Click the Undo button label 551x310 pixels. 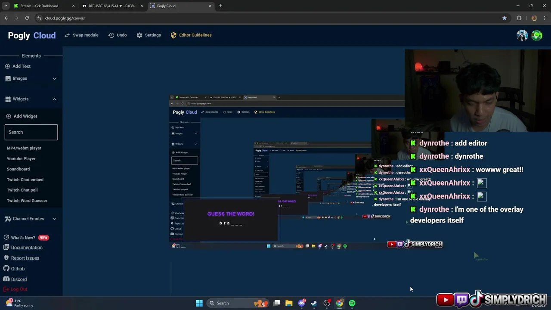click(122, 35)
